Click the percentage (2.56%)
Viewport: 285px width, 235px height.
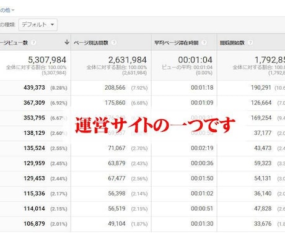(x=139, y=179)
